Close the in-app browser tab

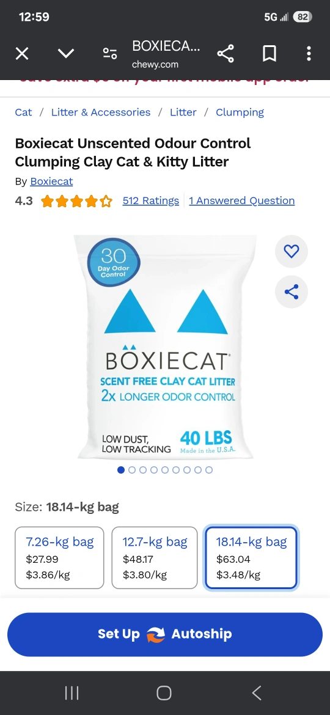tap(22, 54)
